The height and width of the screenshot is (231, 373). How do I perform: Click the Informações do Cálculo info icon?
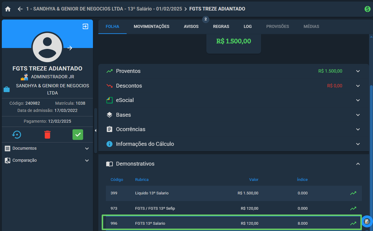point(109,144)
